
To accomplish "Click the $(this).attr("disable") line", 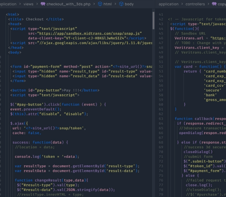I will (x=49, y=114).
